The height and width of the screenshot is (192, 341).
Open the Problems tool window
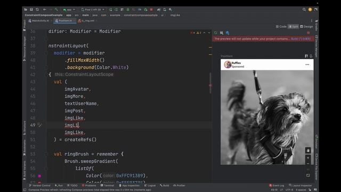[89, 186]
